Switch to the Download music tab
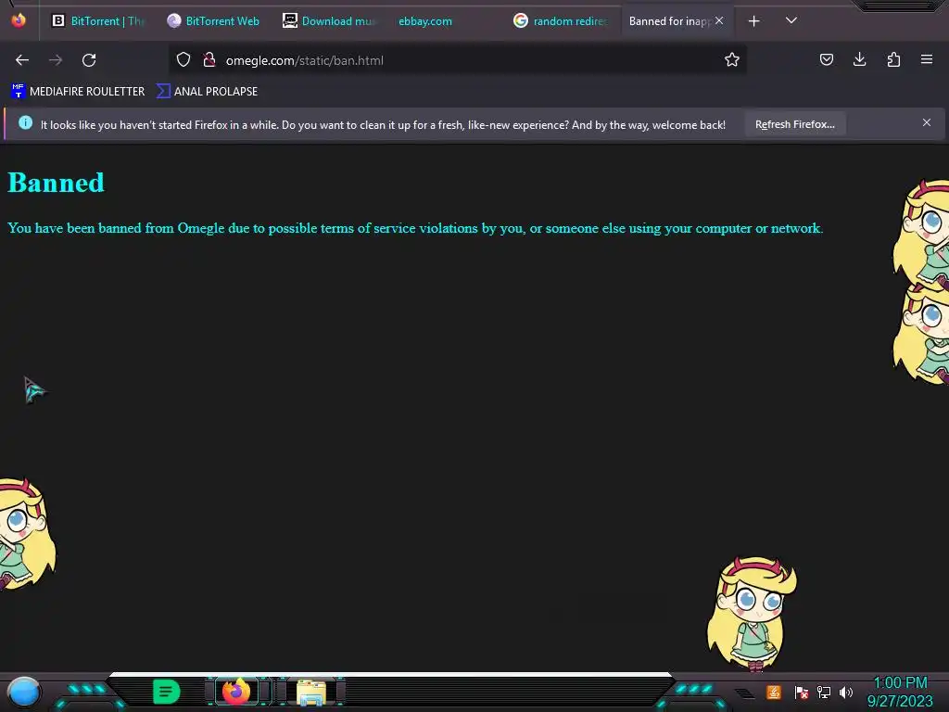This screenshot has height=712, width=949. (x=329, y=21)
